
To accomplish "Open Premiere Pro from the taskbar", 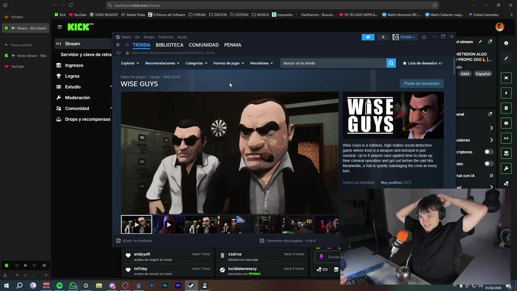I will 178,286.
